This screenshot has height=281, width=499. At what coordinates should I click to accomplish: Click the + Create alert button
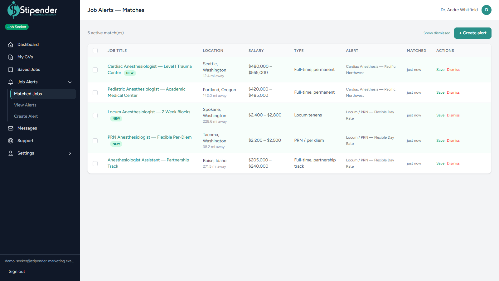472,33
